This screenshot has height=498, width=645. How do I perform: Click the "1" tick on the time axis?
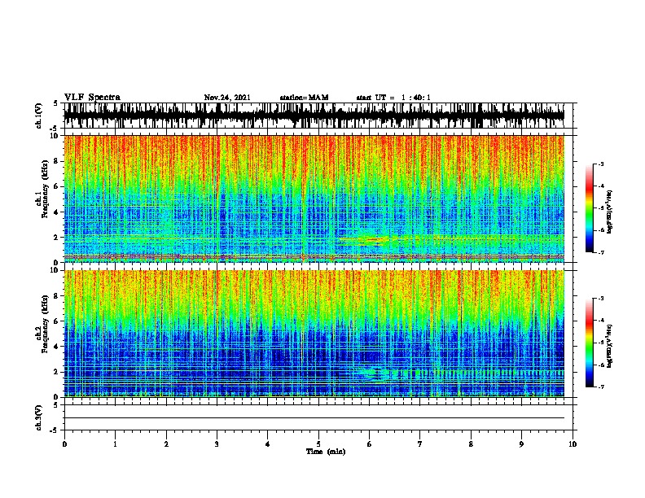[x=115, y=443]
